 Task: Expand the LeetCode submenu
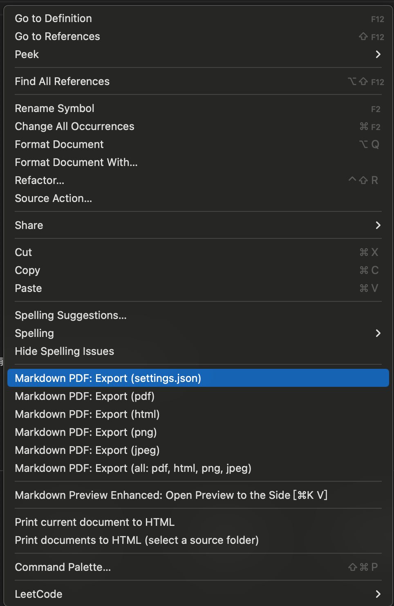[38, 594]
